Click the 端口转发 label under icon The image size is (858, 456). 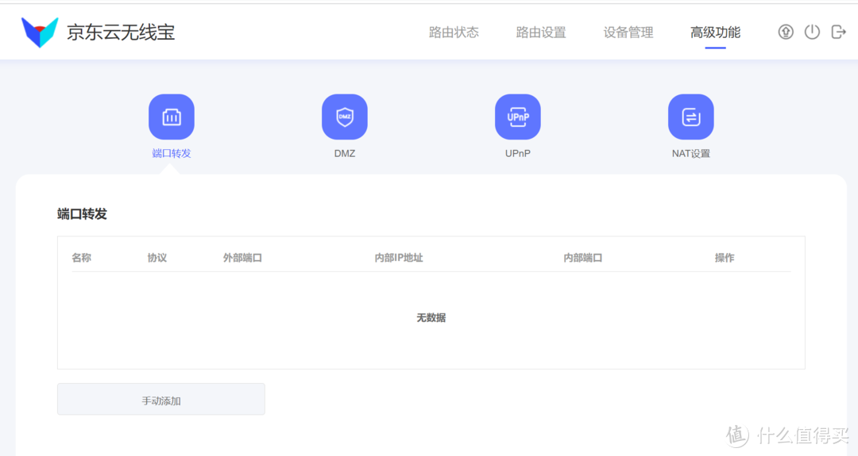[x=172, y=154]
